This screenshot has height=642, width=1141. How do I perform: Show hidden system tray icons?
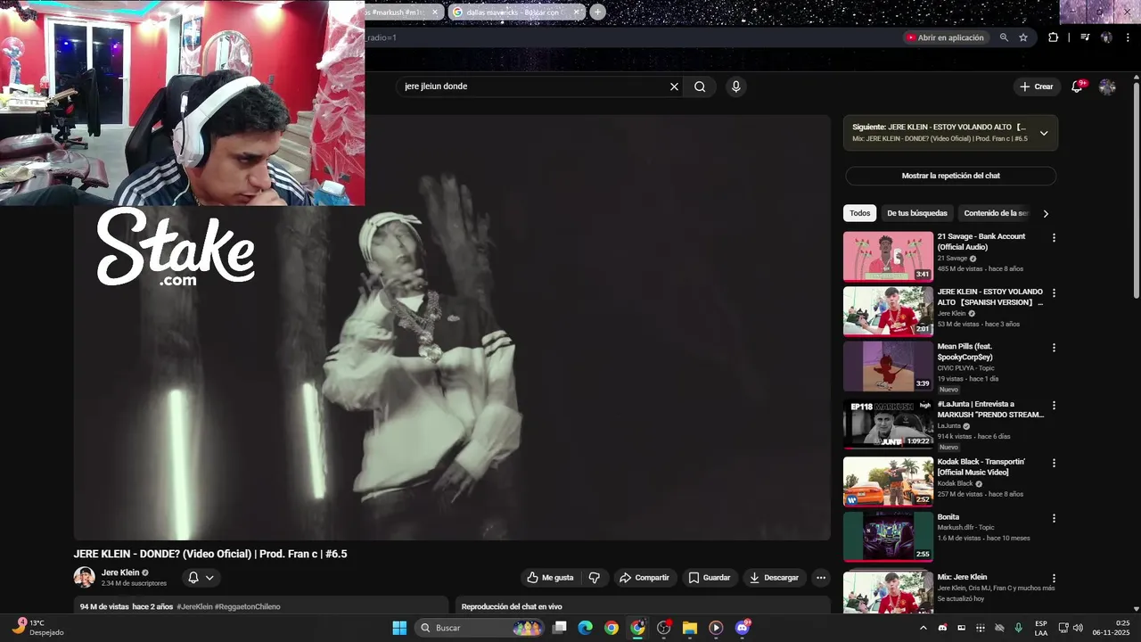pos(923,628)
